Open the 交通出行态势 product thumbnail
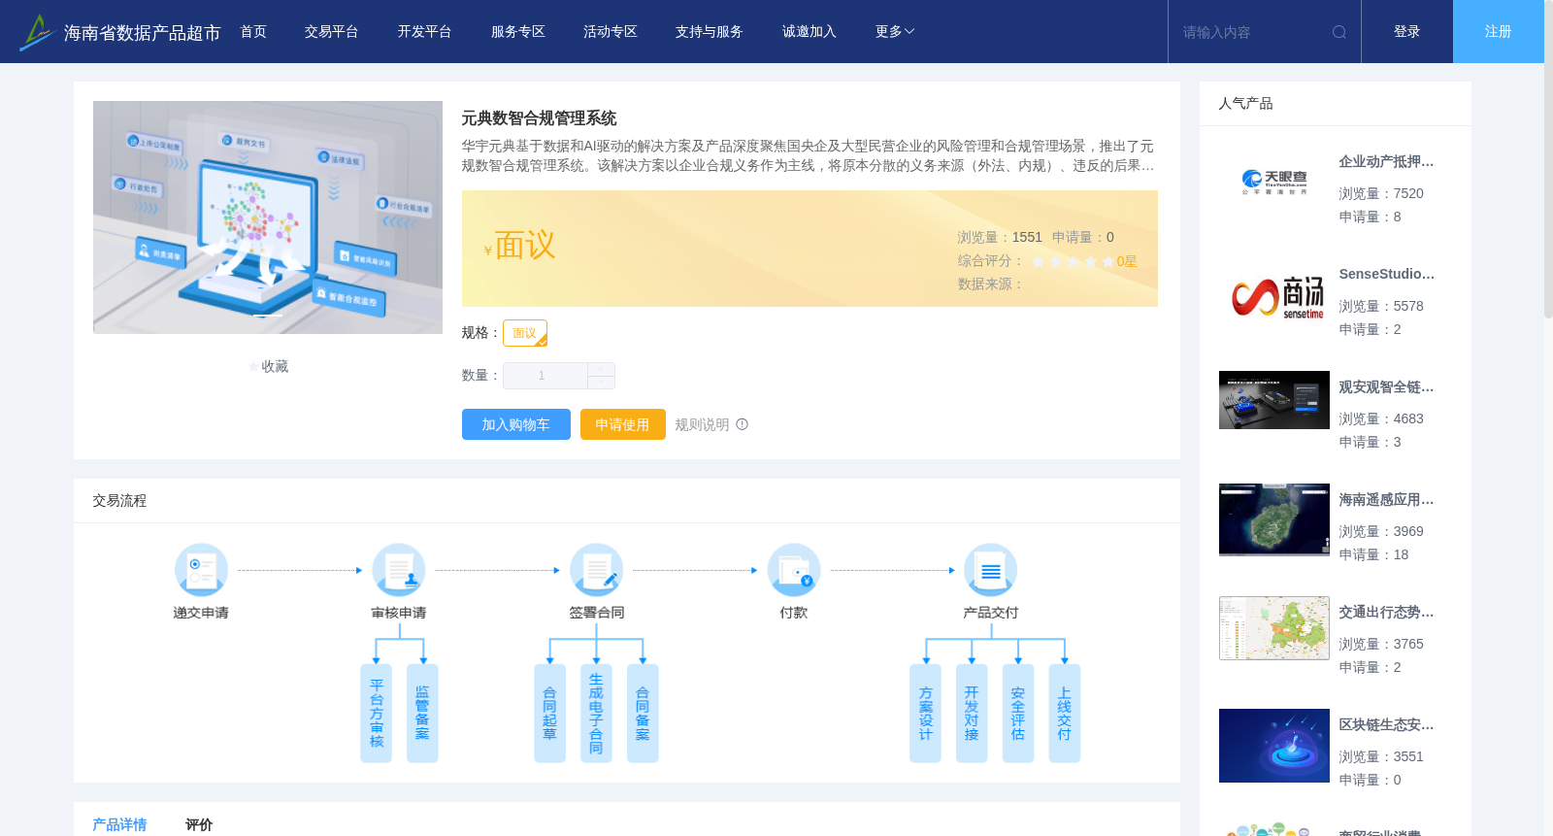The image size is (1553, 836). [x=1274, y=628]
